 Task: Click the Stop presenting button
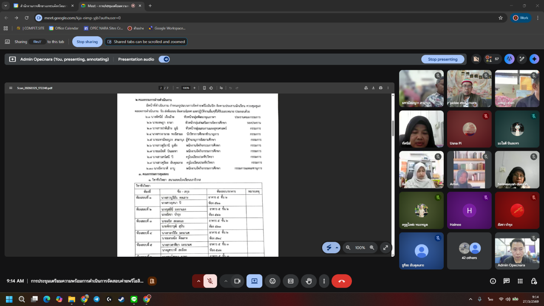click(x=443, y=59)
